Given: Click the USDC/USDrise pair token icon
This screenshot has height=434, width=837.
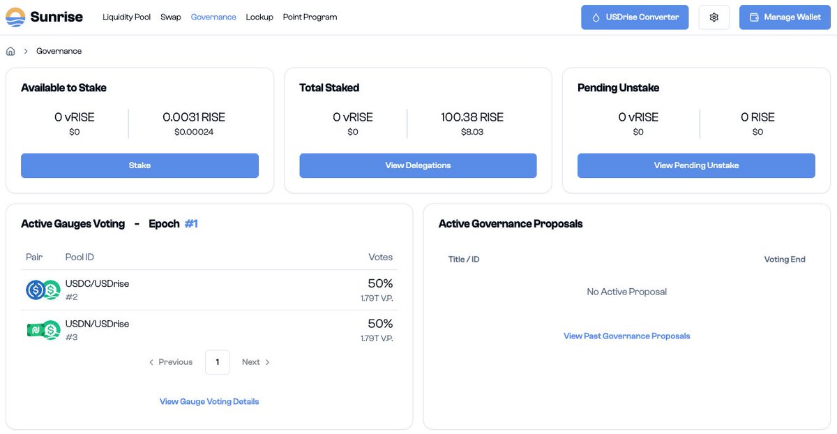Looking at the screenshot, I should [43, 290].
